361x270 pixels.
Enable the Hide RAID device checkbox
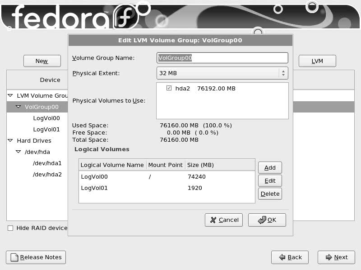pyautogui.click(x=10, y=228)
